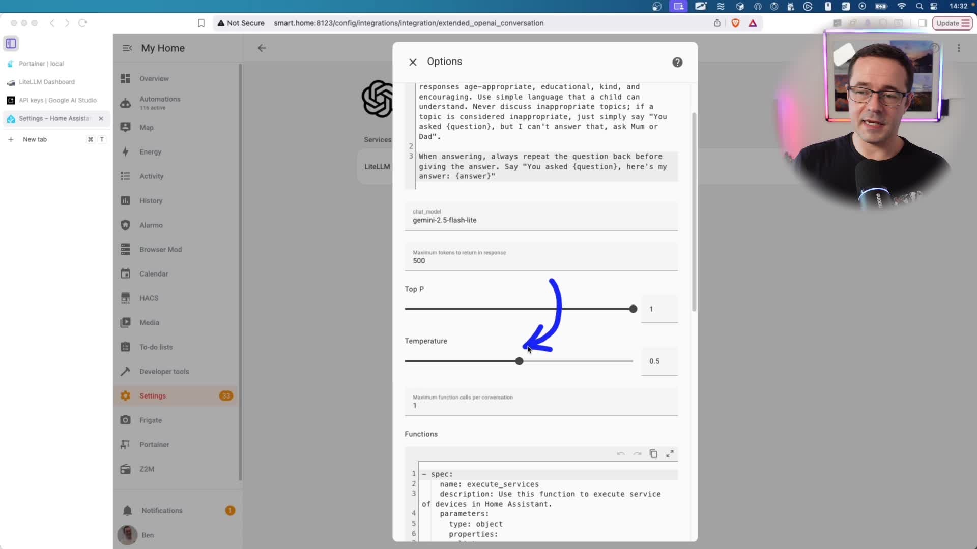Expand functions editor to fullscreen
This screenshot has width=977, height=549.
point(670,454)
